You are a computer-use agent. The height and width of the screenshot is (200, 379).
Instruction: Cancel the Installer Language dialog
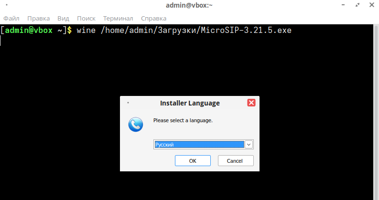(x=236, y=161)
